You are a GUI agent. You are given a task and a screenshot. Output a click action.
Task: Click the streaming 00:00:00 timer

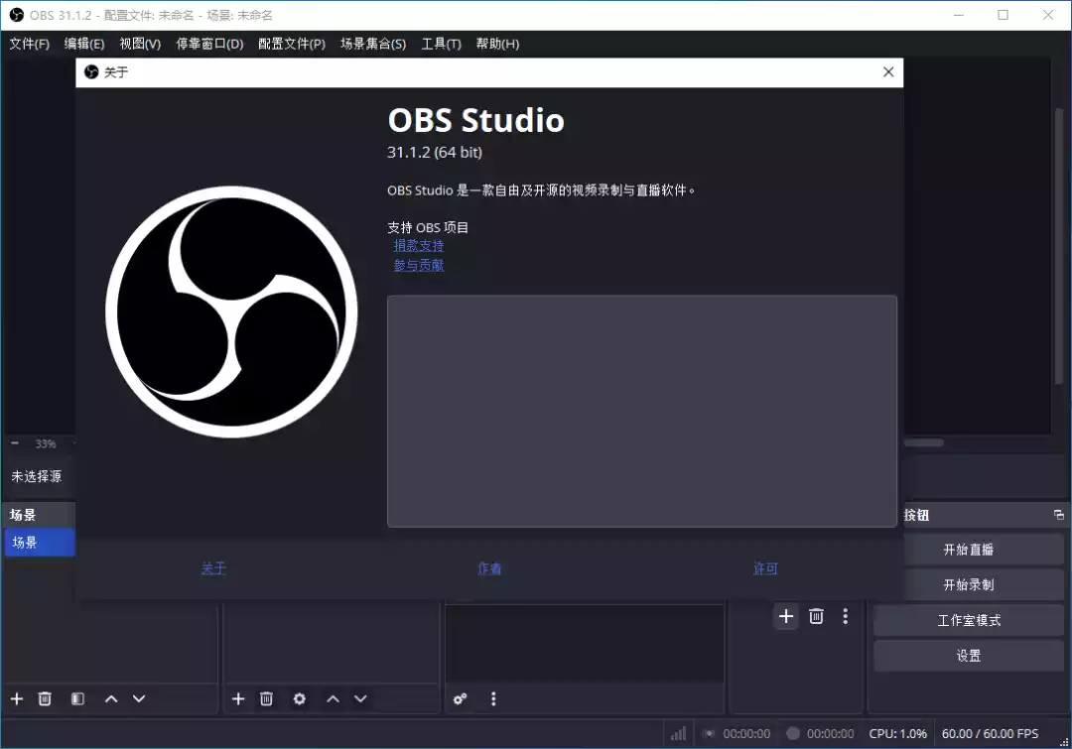[746, 733]
